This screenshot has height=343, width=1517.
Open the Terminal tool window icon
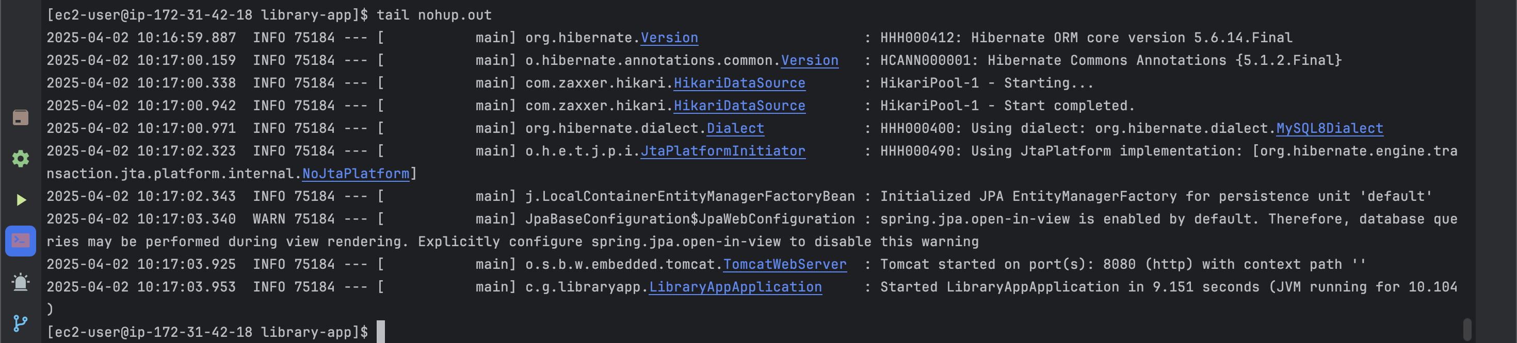[21, 241]
